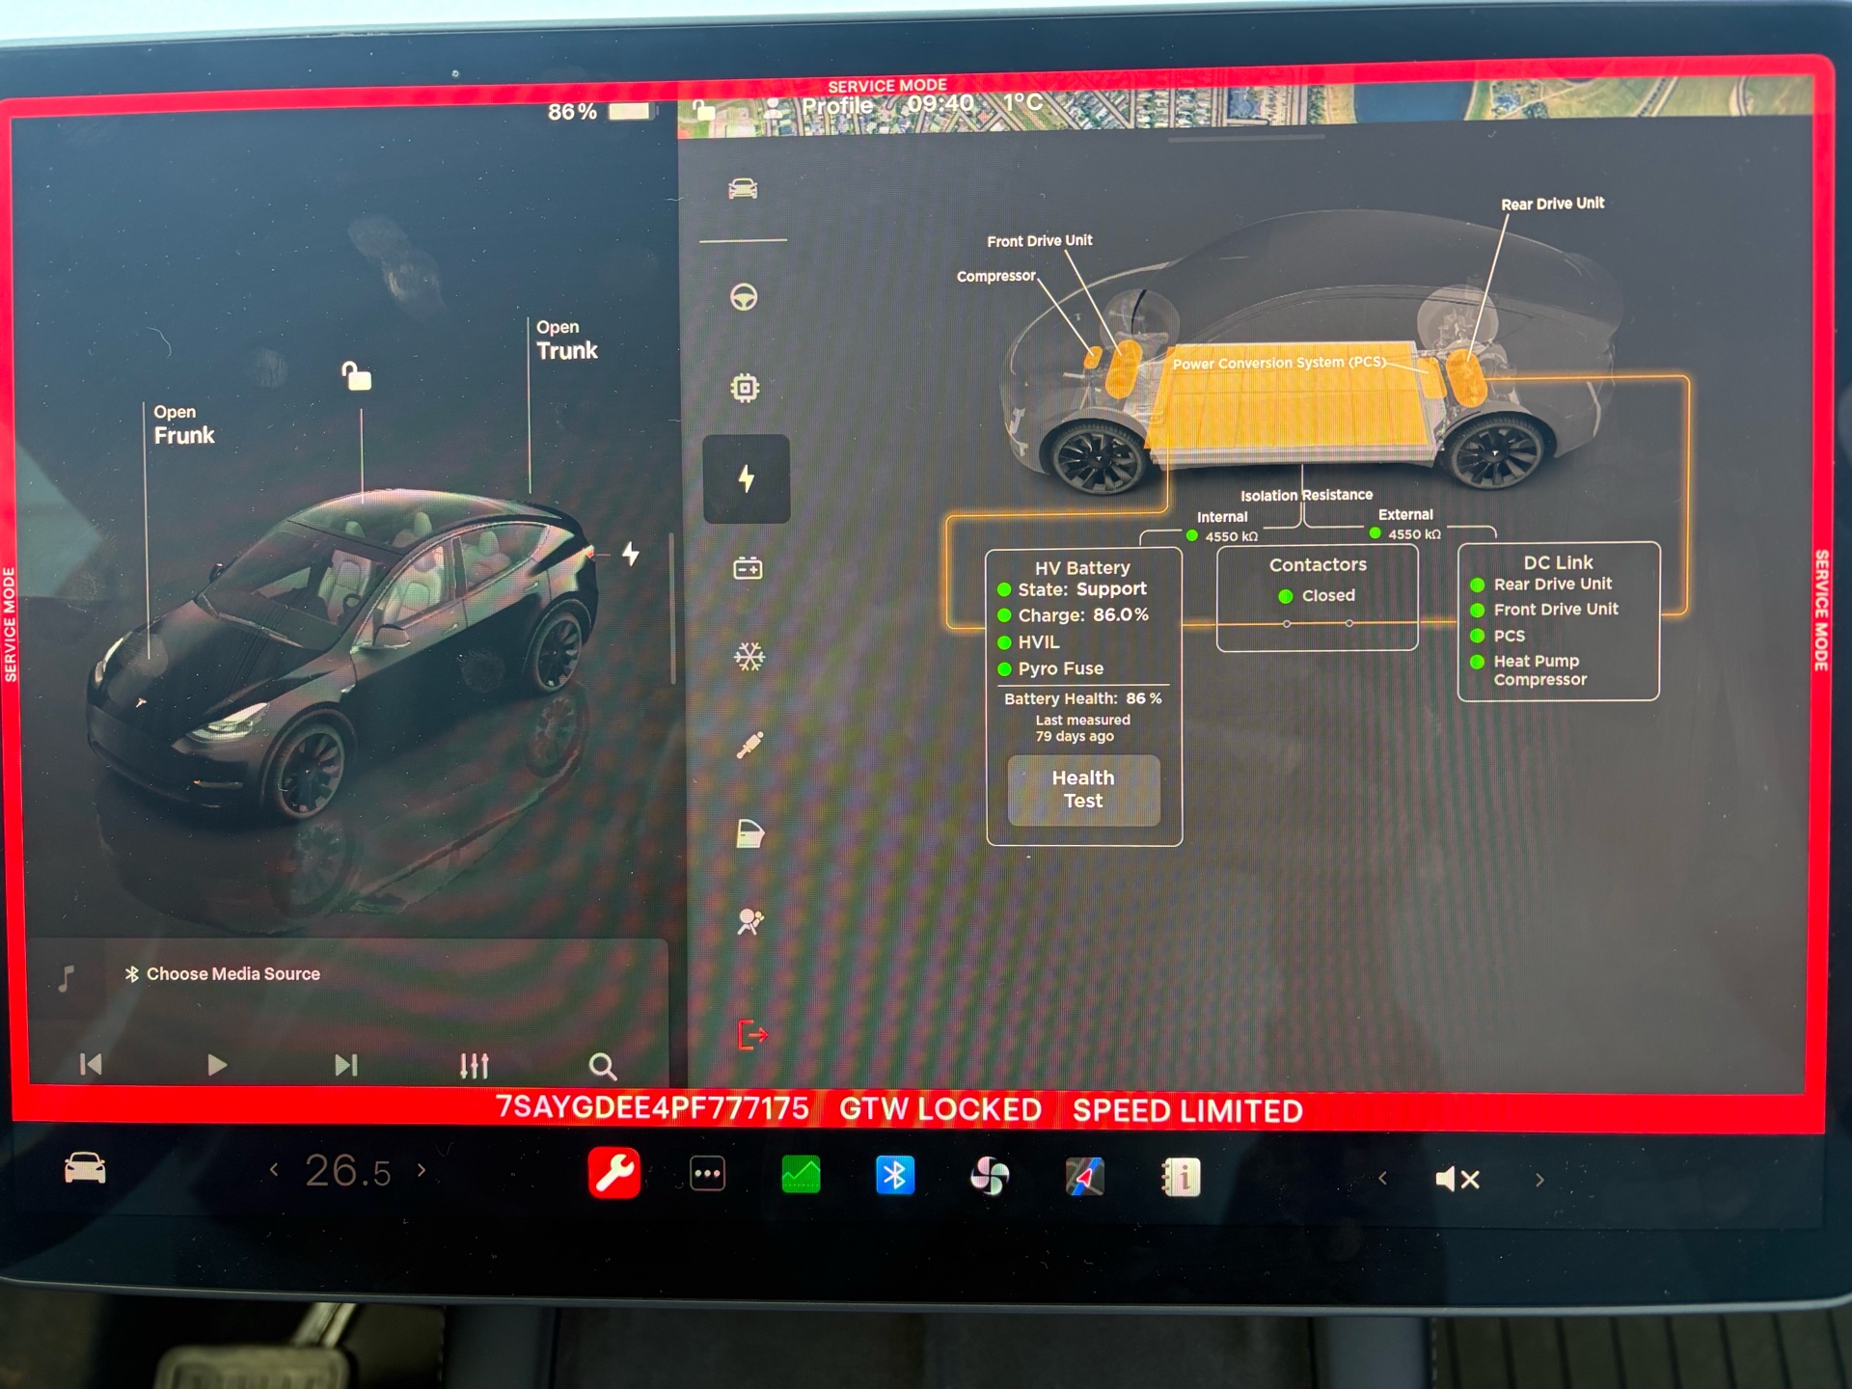Click the Battery Health: 86 % value
This screenshot has width=1852, height=1389.
[x=1083, y=698]
